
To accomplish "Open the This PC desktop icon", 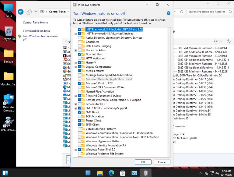I will click(x=9, y=10).
